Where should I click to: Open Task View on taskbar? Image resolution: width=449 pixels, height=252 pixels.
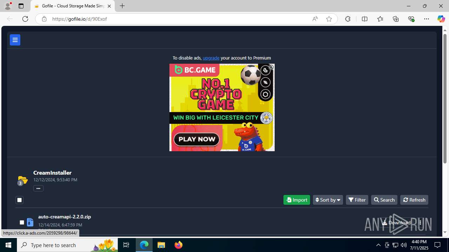point(126,245)
